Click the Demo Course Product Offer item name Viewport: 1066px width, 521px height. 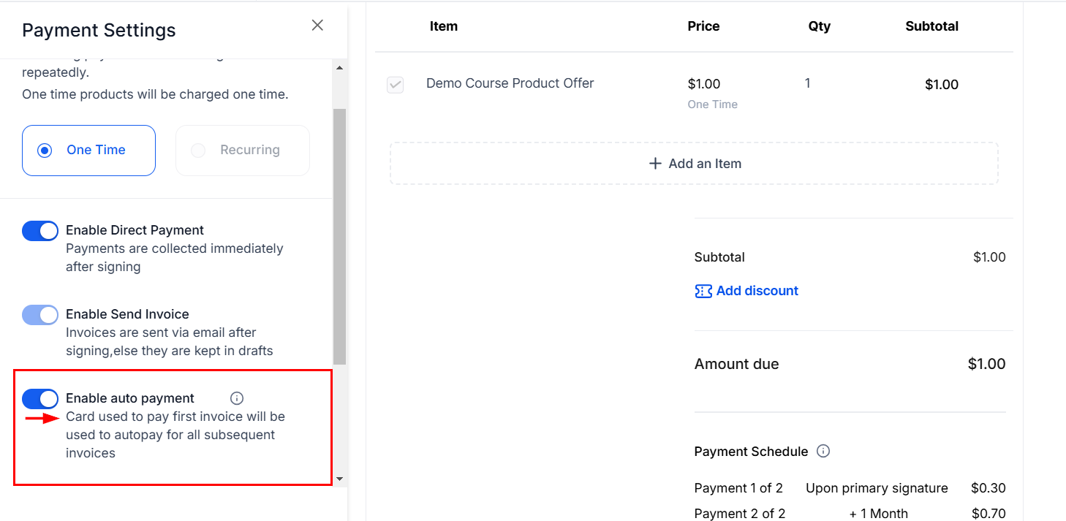pos(510,83)
